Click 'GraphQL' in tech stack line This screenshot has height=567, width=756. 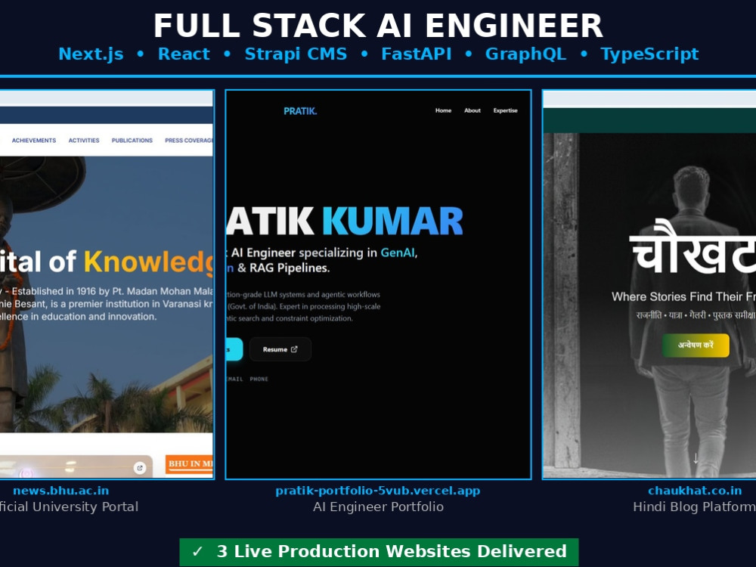pos(525,54)
